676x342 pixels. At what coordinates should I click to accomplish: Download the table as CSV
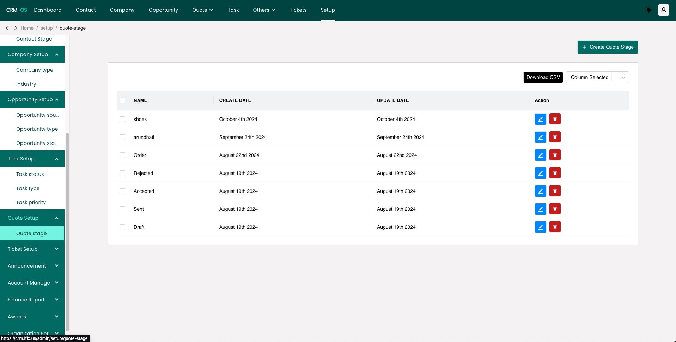pos(543,77)
